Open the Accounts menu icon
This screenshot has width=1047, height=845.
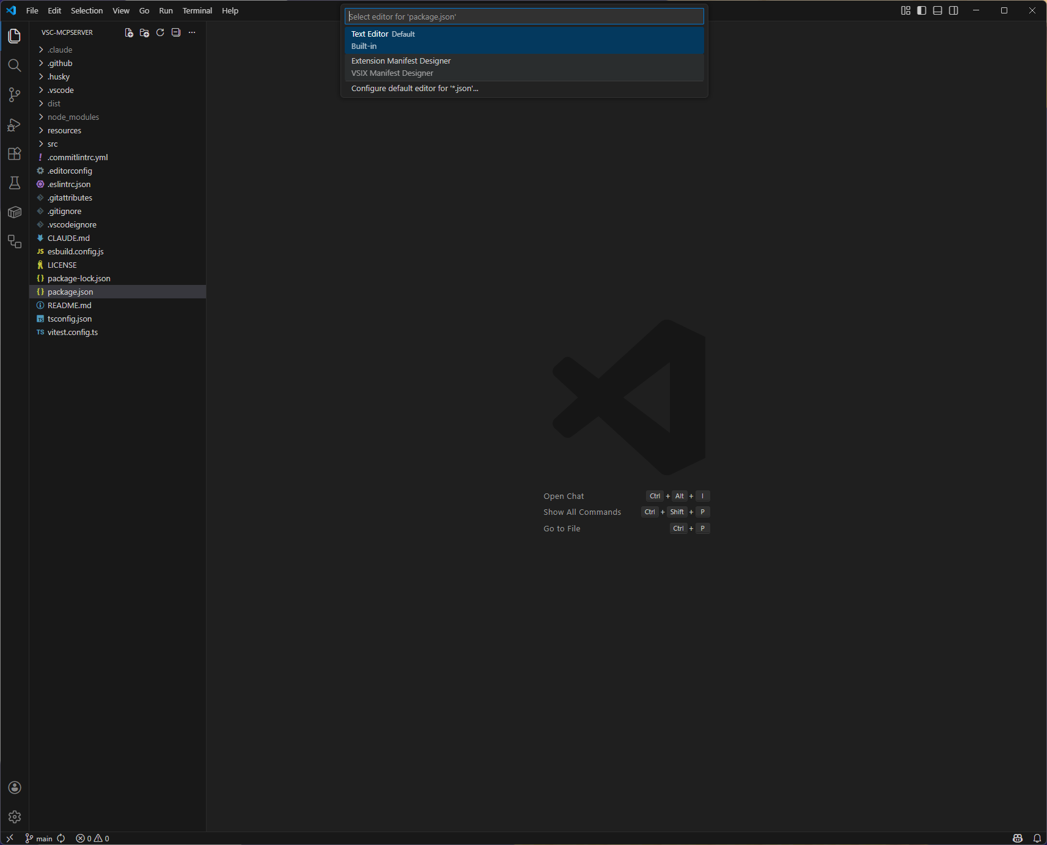tap(15, 788)
